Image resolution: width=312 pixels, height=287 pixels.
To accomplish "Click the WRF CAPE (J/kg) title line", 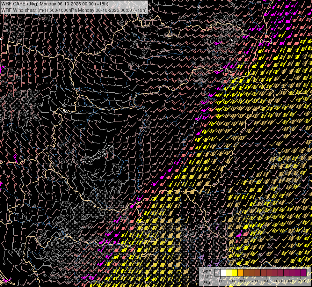I will tap(54, 4).
